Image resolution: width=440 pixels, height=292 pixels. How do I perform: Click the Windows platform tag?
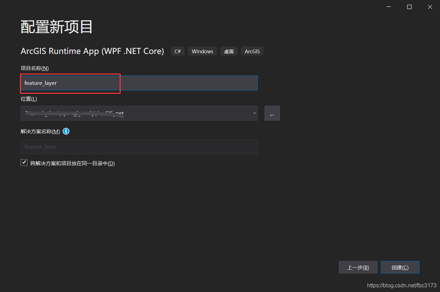point(202,51)
